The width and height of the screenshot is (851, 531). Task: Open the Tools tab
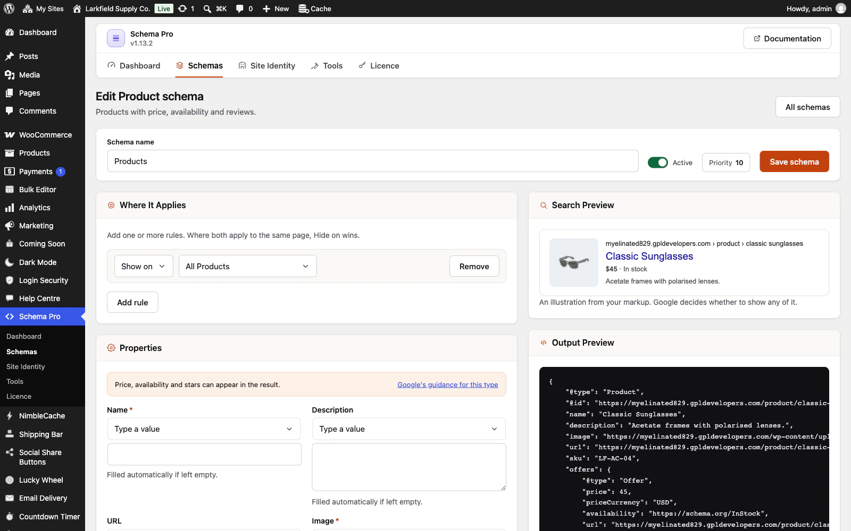pyautogui.click(x=327, y=66)
